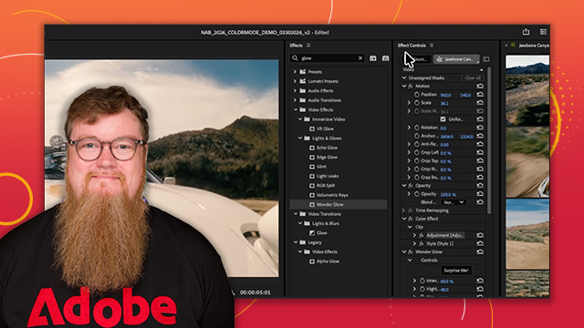Reset the Scale parameter
The height and width of the screenshot is (328, 584).
(x=480, y=103)
